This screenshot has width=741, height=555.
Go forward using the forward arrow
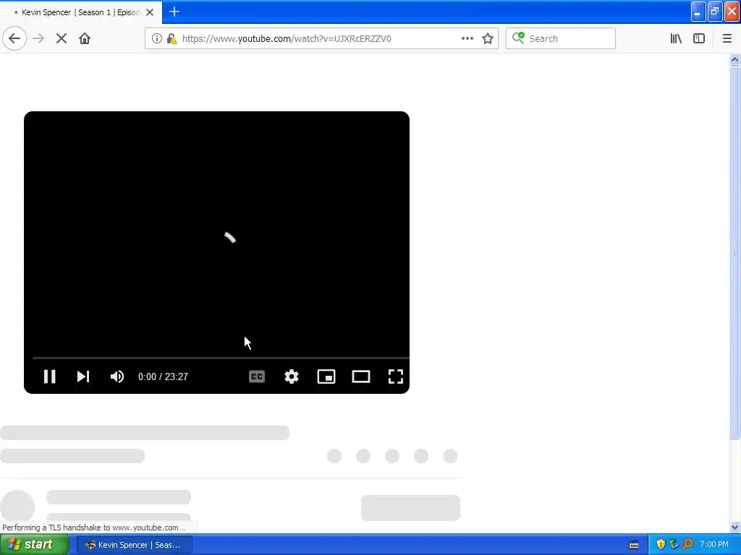point(38,39)
